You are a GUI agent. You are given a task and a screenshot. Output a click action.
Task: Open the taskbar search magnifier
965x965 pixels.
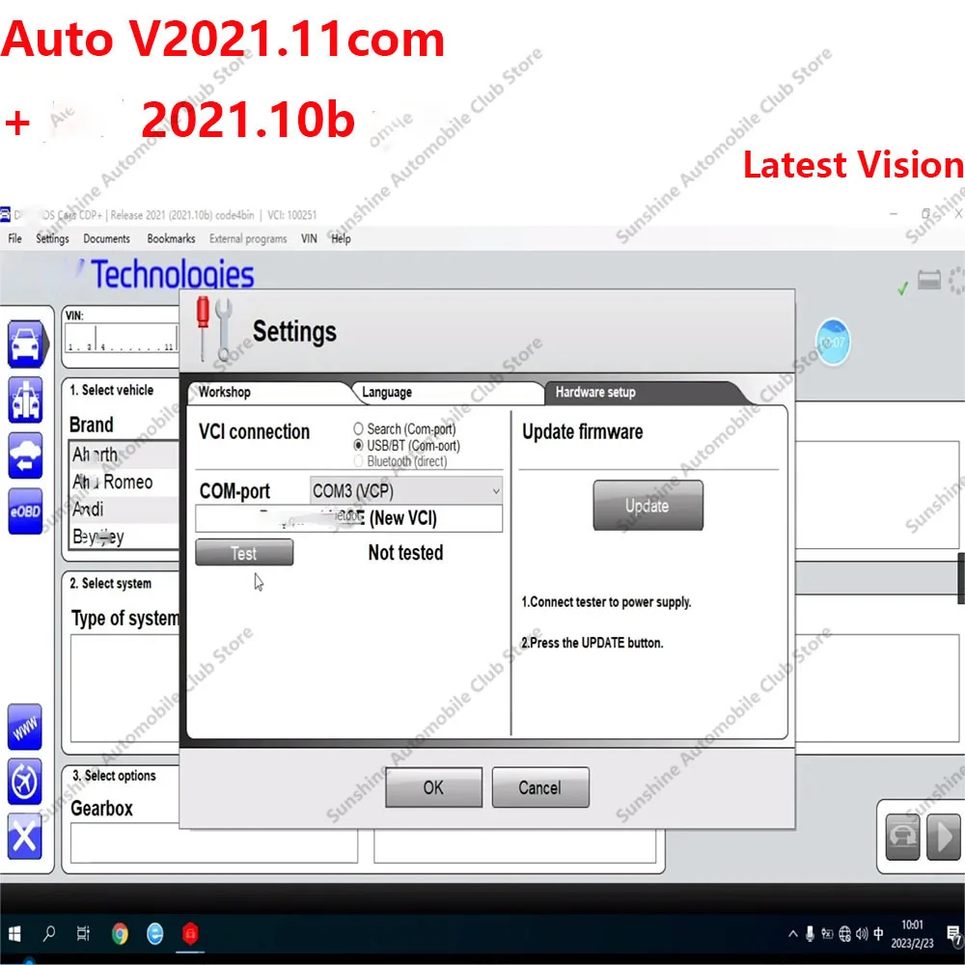49,933
